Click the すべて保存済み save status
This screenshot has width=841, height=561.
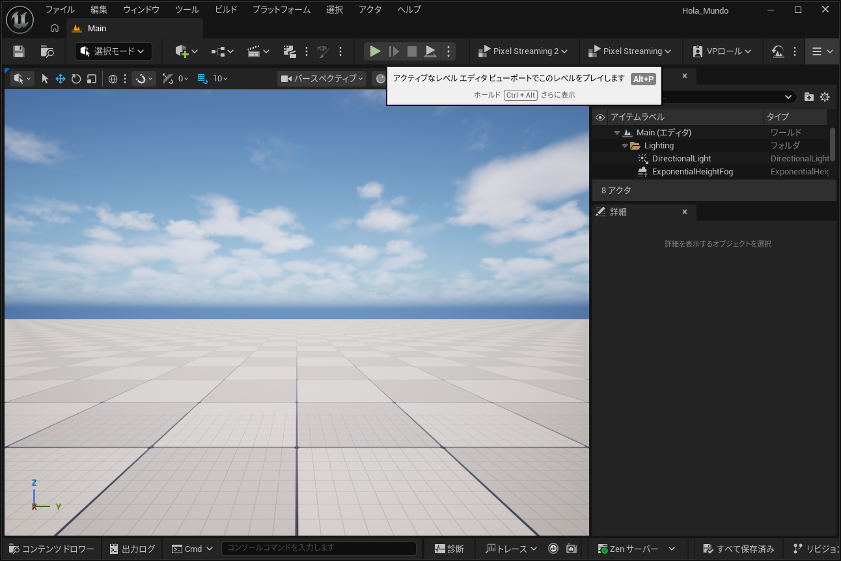[x=739, y=549]
